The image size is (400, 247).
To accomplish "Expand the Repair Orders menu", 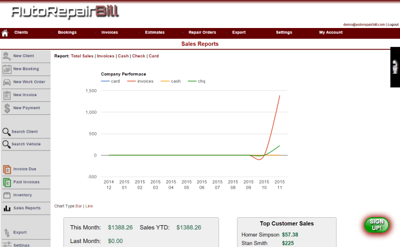I will (x=202, y=33).
